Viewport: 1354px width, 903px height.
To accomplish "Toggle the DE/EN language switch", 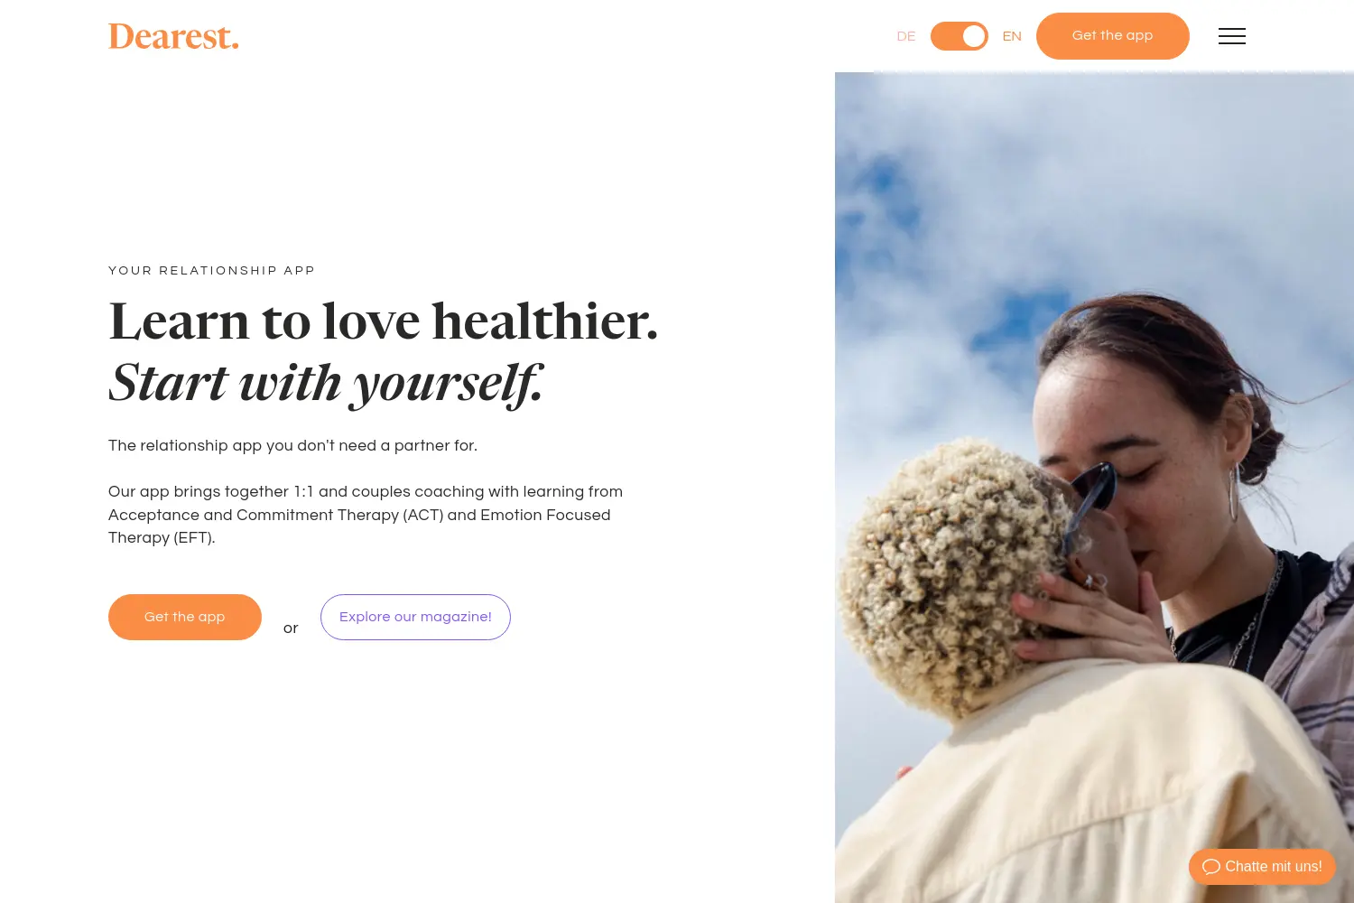I will [960, 36].
